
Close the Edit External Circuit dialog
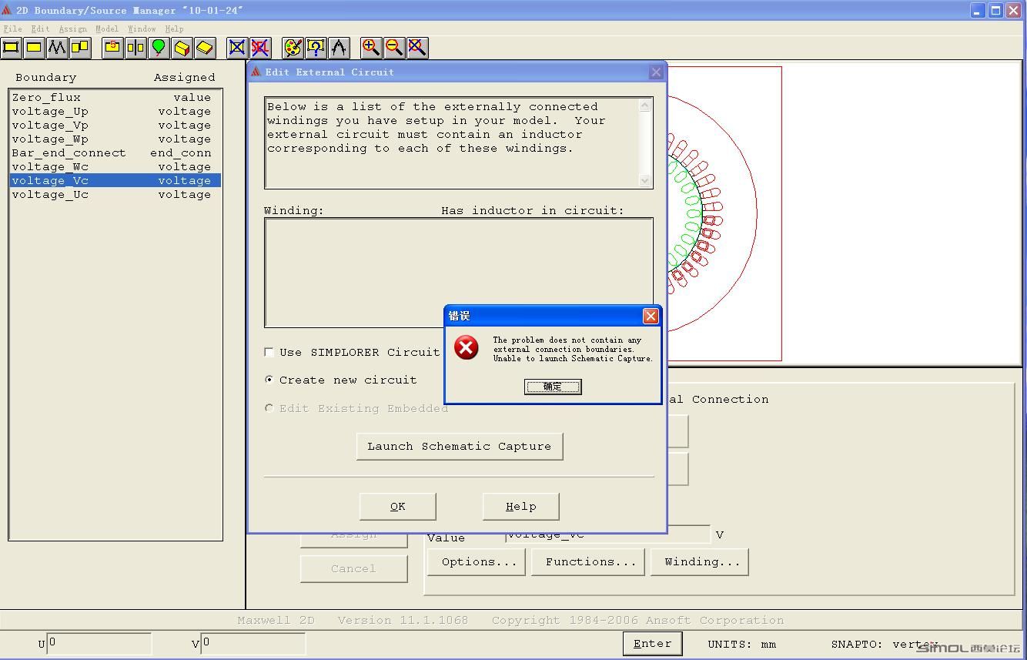656,72
